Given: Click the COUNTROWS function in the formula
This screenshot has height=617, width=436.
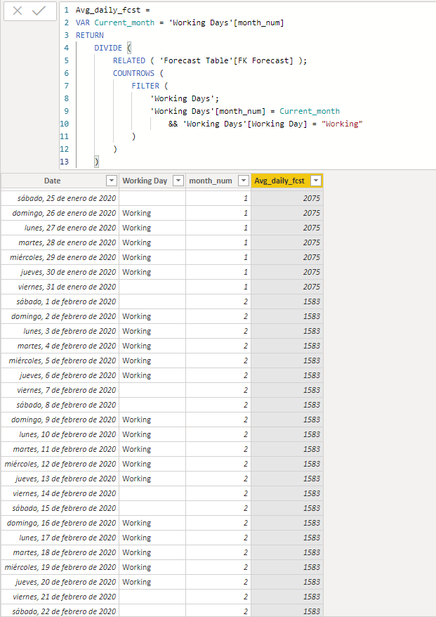Looking at the screenshot, I should tap(133, 73).
